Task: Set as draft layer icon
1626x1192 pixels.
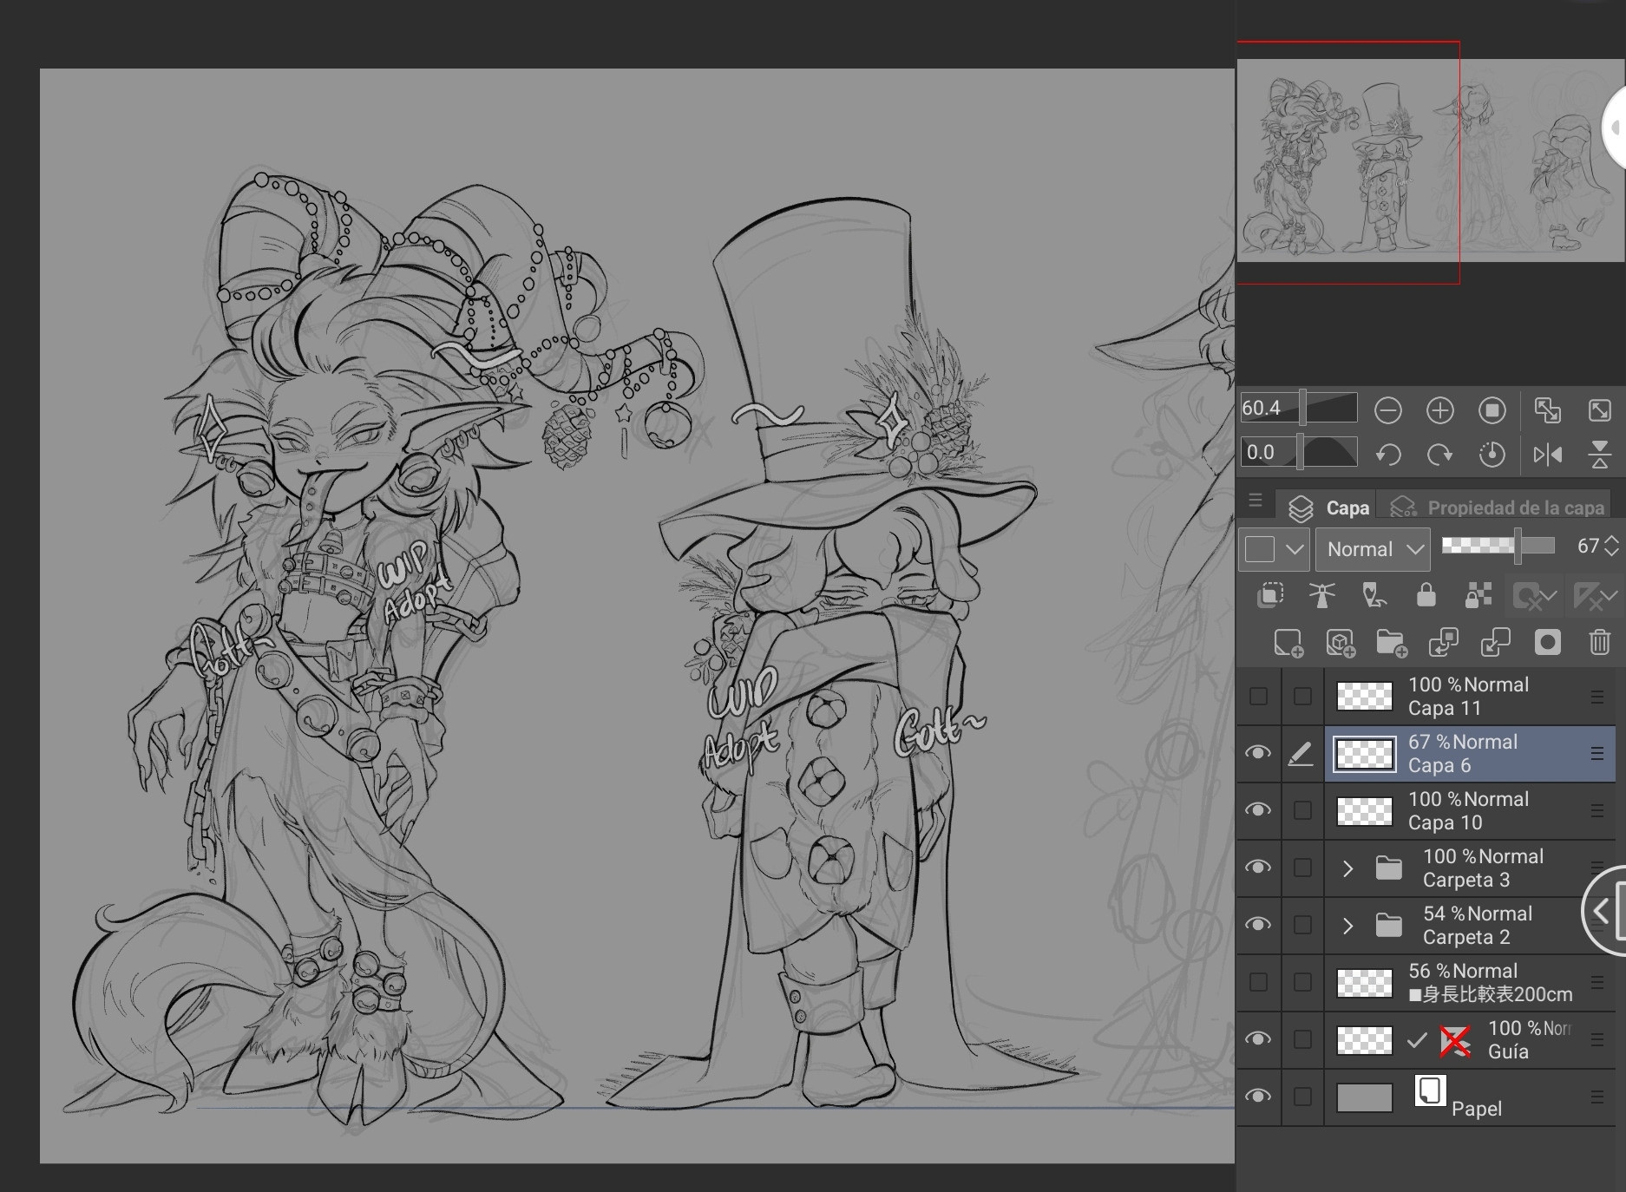Action: tap(1374, 595)
